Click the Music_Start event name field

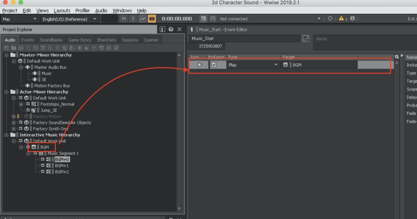pyautogui.click(x=245, y=39)
